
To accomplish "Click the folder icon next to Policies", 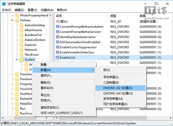I will click(16, 20).
